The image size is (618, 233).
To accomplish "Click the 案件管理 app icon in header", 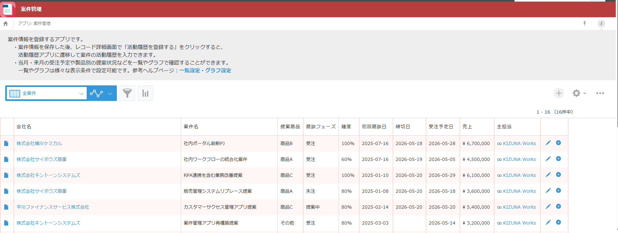I will click(x=7, y=9).
